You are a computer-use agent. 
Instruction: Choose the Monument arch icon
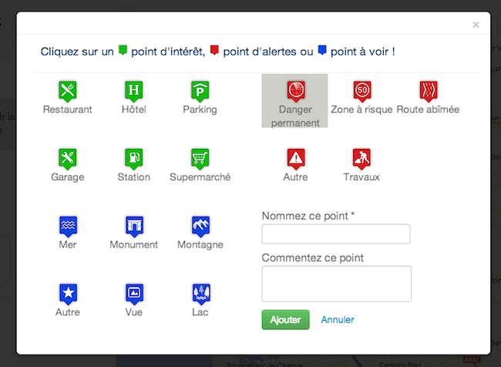(134, 226)
